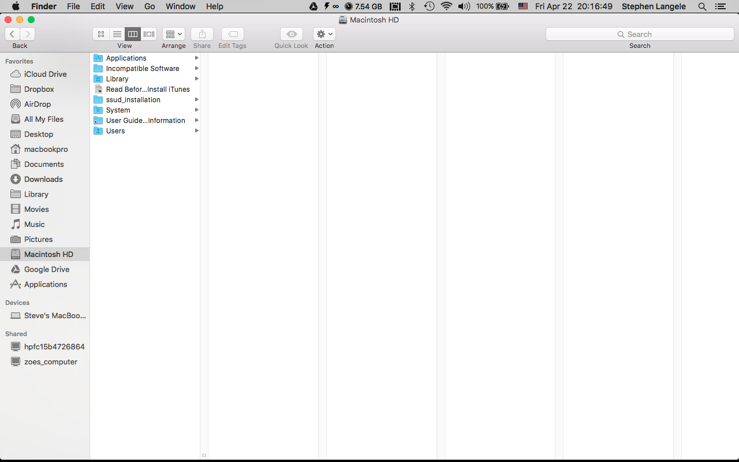Select the User Guides and Information folder
Viewport: 739px width, 462px height.
pos(145,120)
